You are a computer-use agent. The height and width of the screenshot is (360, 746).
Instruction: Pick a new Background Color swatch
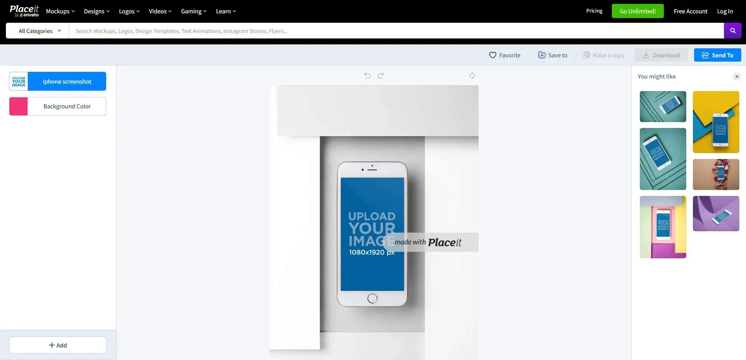[x=18, y=106]
